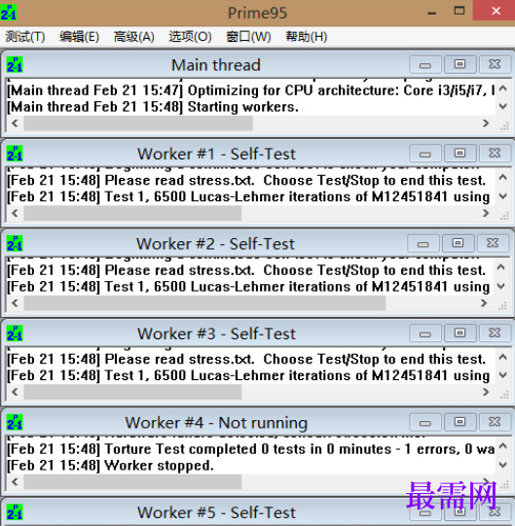This screenshot has height=526, width=515.
Task: Click the Worker #2 window icon
Action: point(15,243)
